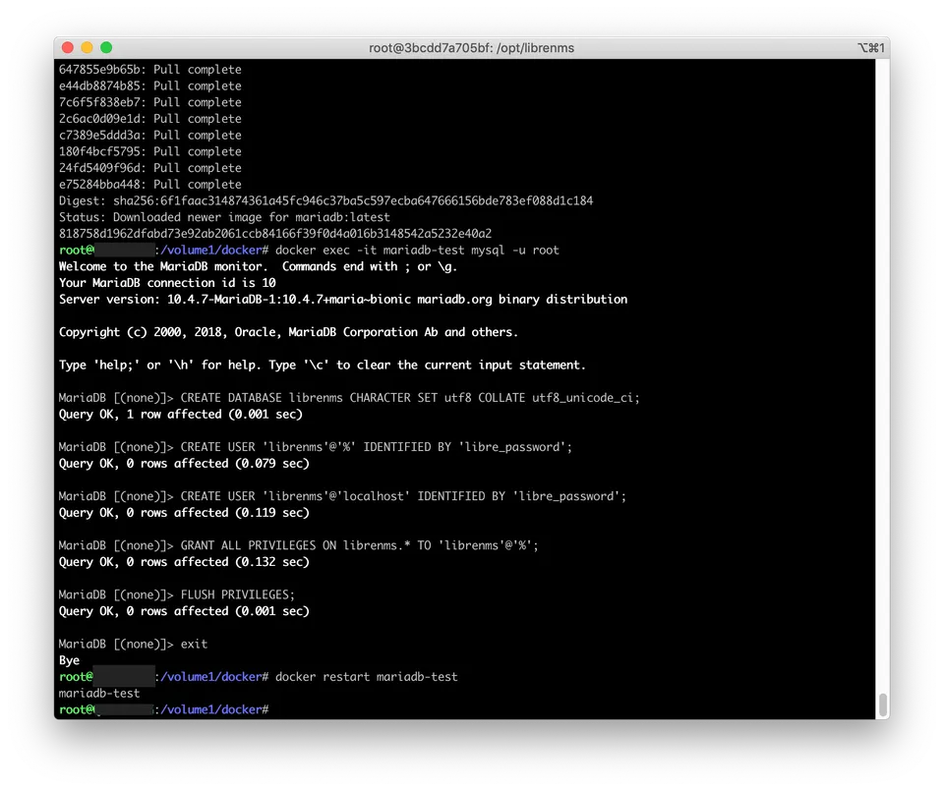Click the FLUSH PRIVILEGES; statement
Screen dimensions: 944x791
pos(238,594)
